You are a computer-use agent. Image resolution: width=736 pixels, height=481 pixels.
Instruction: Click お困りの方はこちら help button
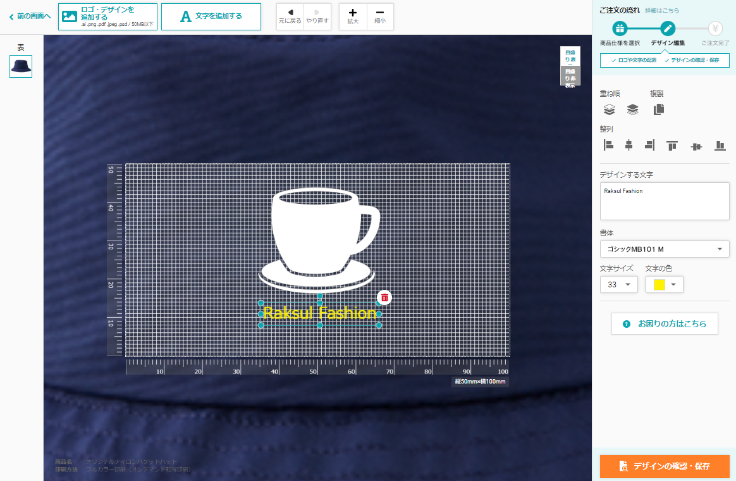click(x=665, y=323)
